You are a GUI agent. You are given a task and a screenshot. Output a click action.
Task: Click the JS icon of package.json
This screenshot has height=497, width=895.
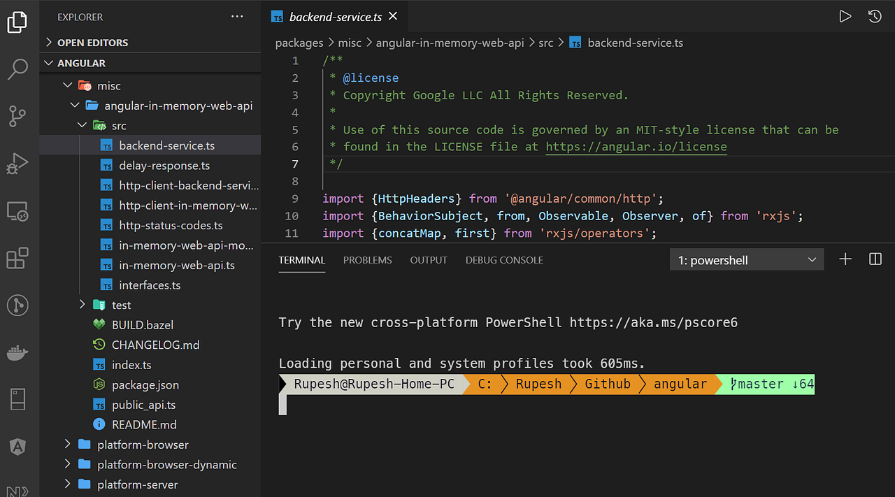[x=99, y=384]
